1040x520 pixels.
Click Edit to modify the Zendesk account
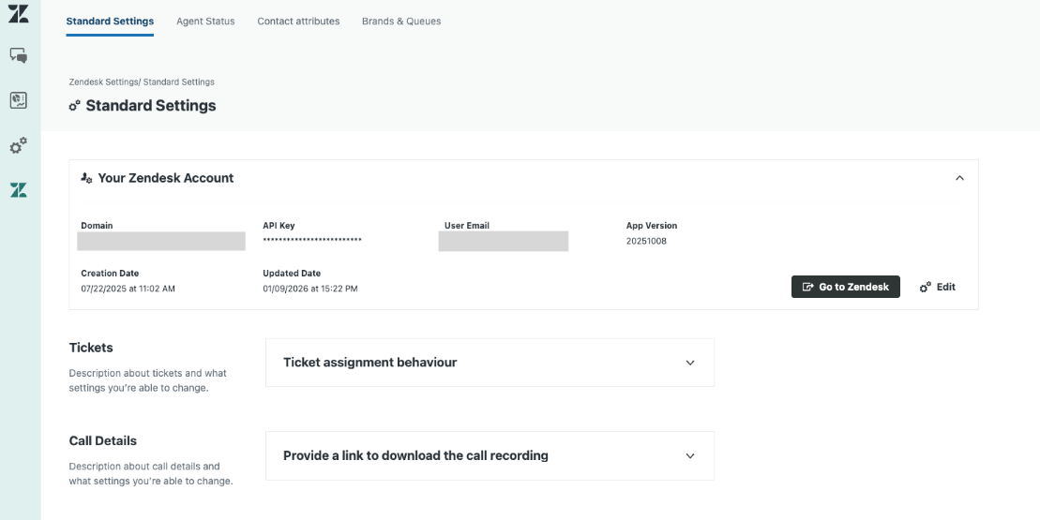coord(938,287)
